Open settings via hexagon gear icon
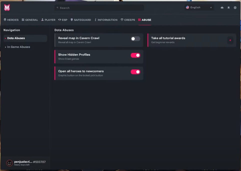 235,8
